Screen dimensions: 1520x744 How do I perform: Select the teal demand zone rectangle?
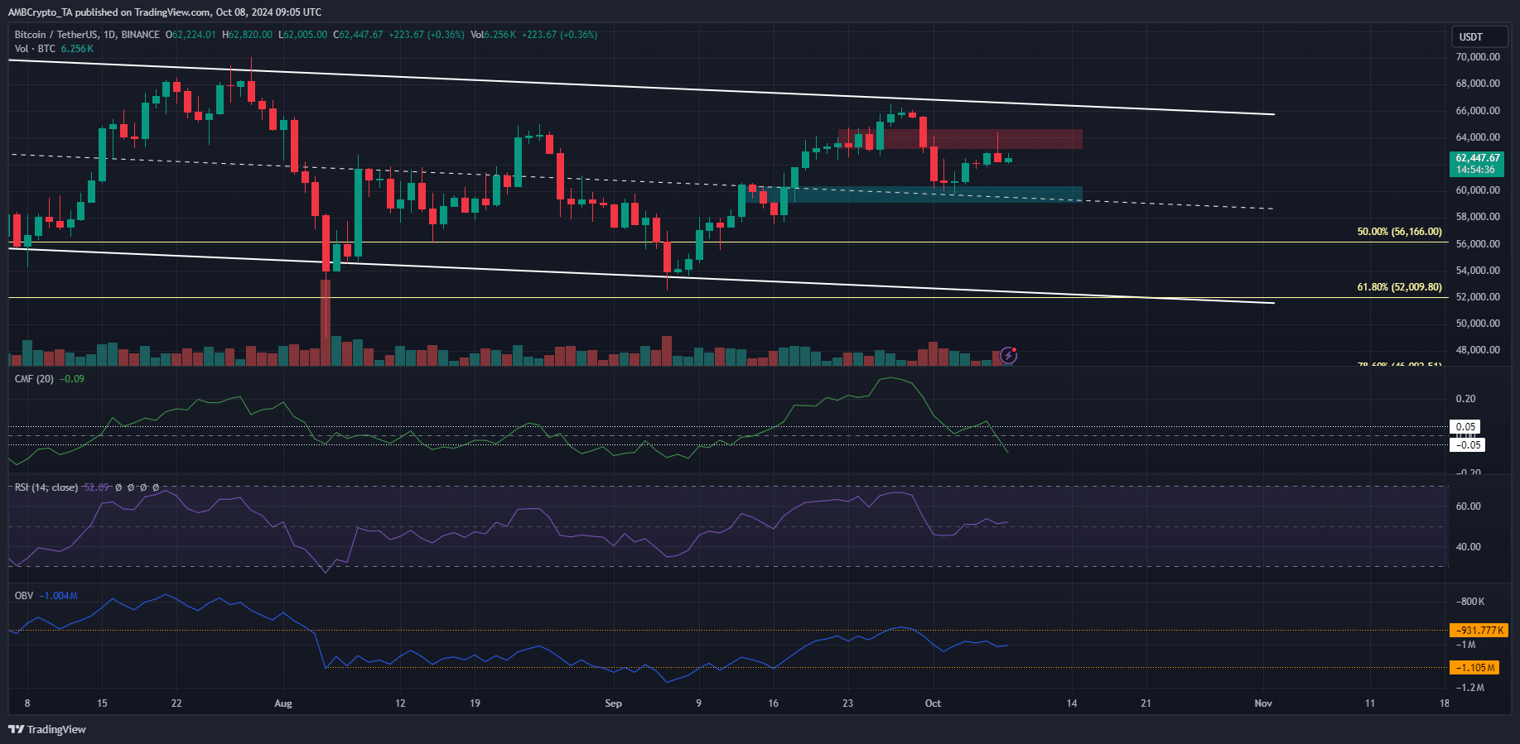tap(914, 194)
